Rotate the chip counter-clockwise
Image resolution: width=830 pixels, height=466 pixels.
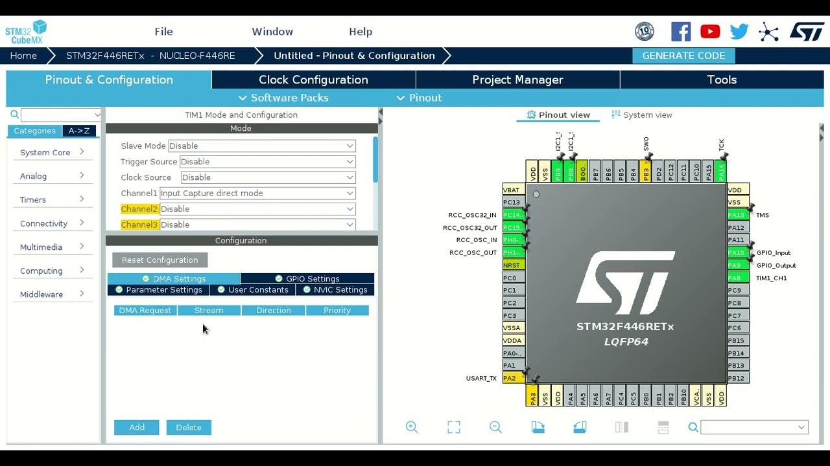(580, 427)
